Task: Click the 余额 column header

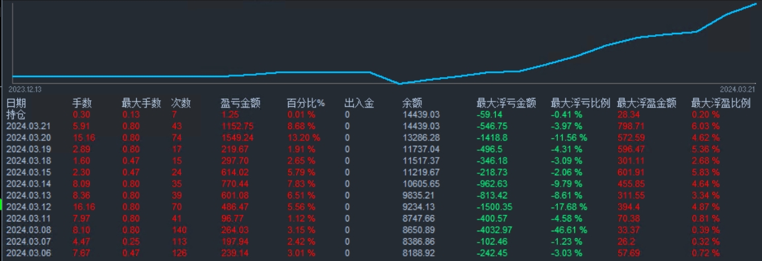Action: 412,103
